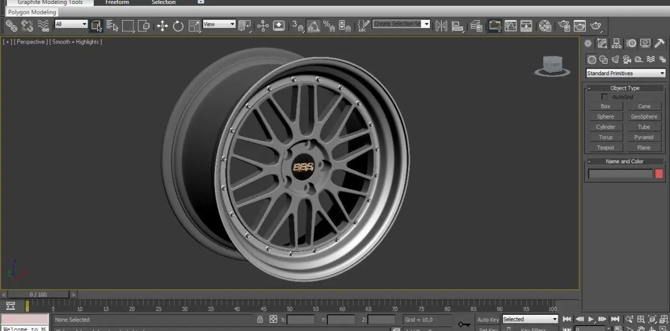The image size is (670, 331).
Task: Open Standard Primitives category dropdown
Action: coord(626,73)
